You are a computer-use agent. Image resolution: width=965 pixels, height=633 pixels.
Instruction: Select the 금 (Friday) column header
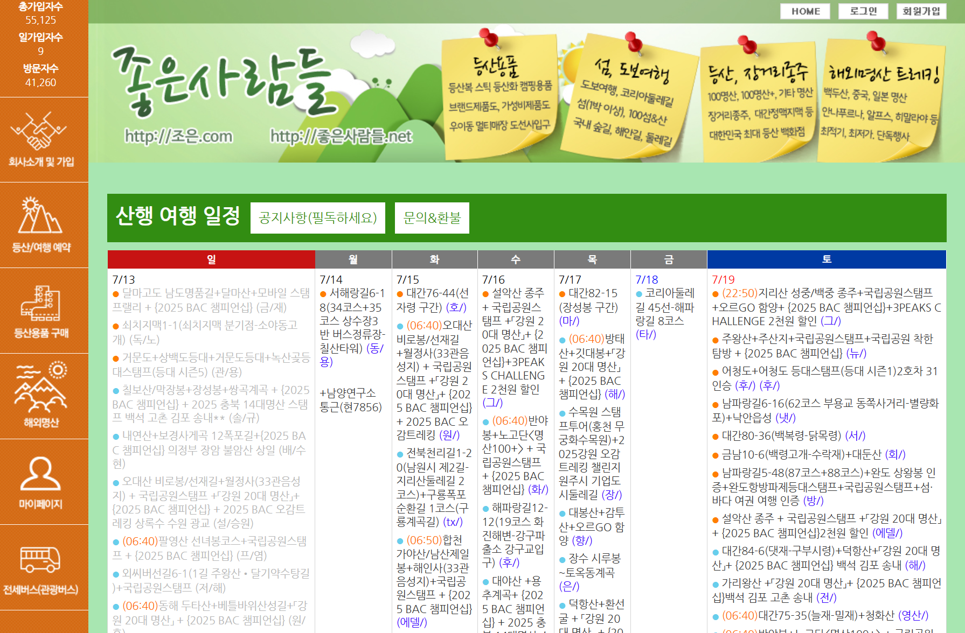[x=669, y=259]
